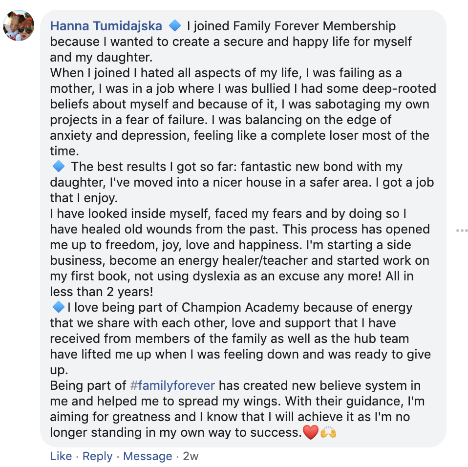Open the 2w timestamp permalink

(x=191, y=456)
